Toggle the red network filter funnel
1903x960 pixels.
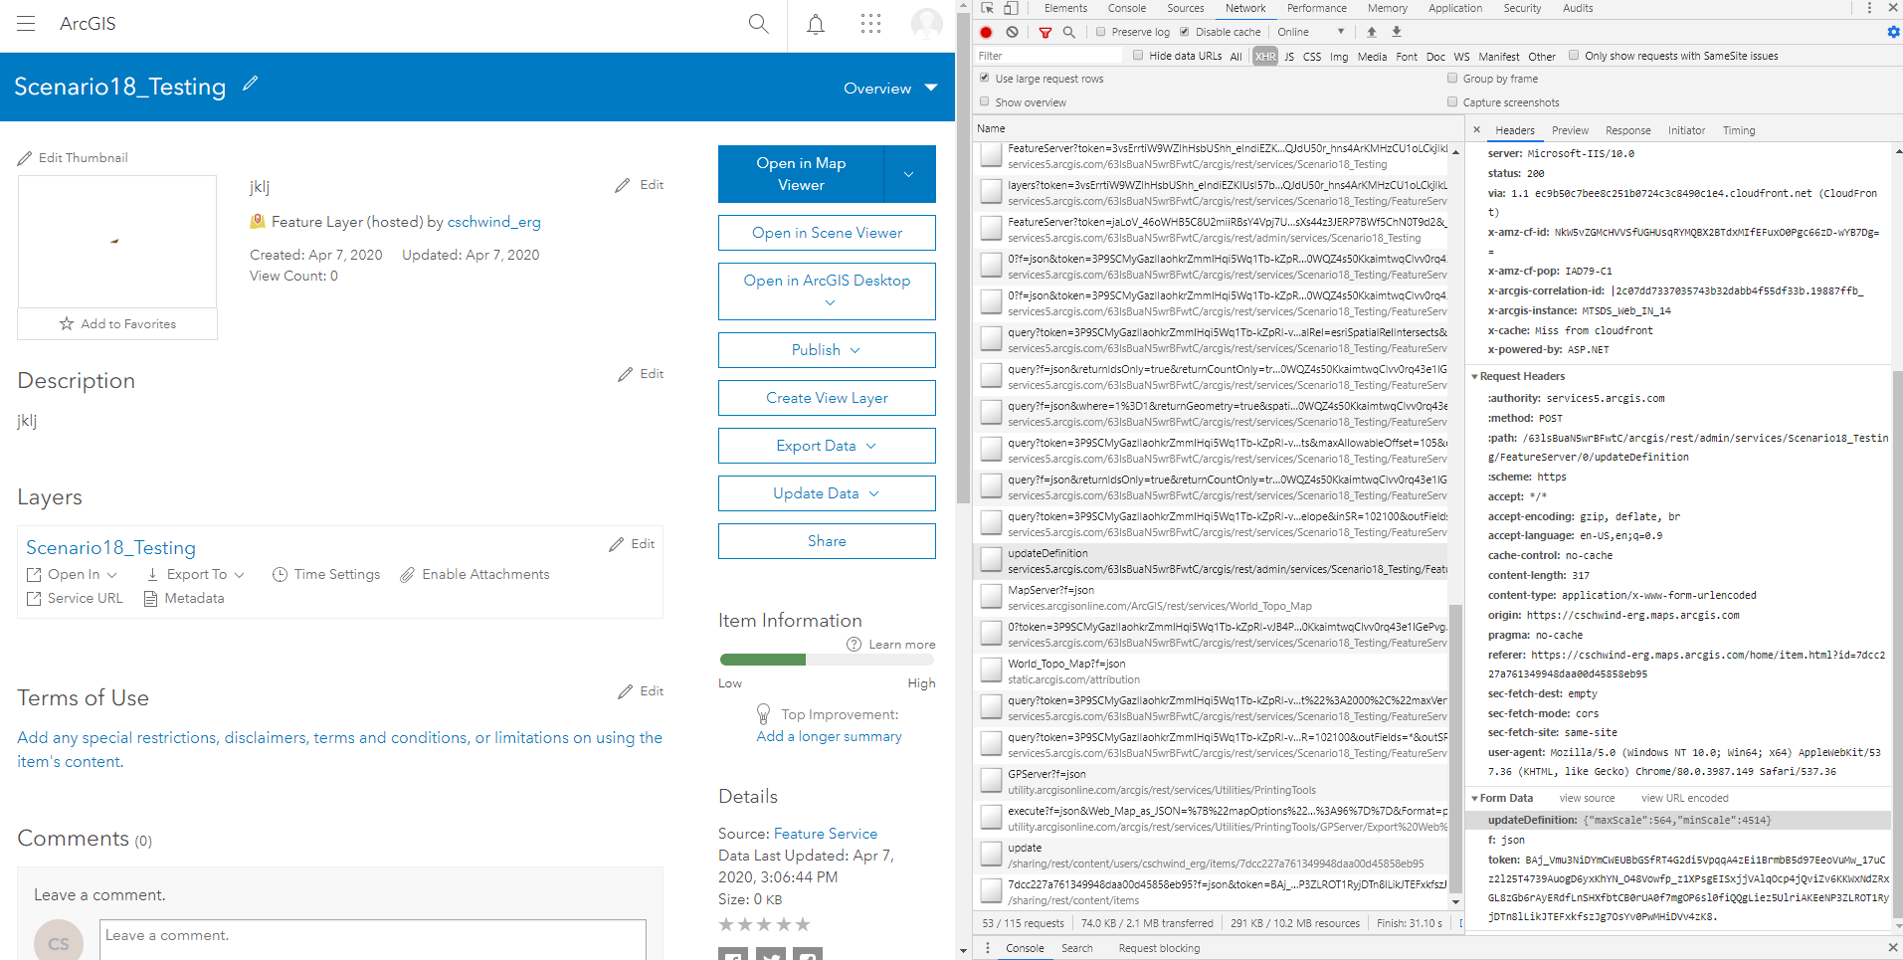pyautogui.click(x=1046, y=32)
